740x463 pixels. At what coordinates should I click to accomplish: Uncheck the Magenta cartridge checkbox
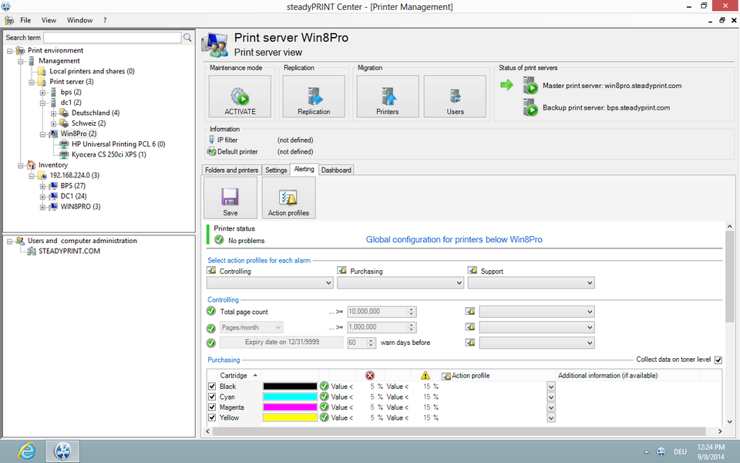click(x=212, y=407)
